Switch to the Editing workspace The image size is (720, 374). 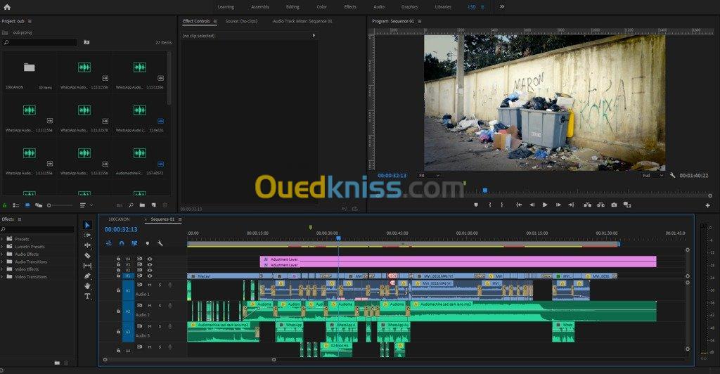tap(292, 7)
